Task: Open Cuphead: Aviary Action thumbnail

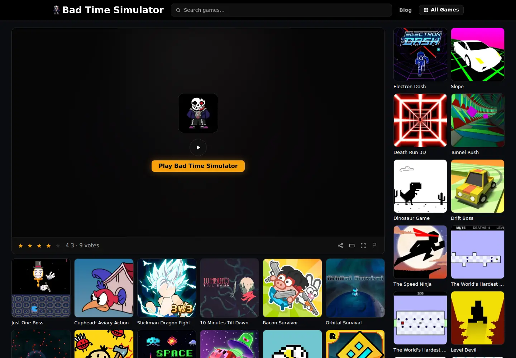Action: point(104,288)
